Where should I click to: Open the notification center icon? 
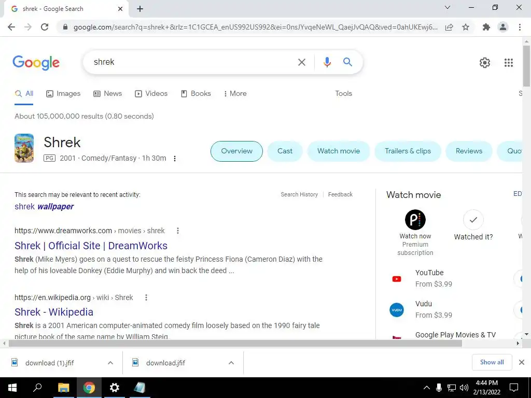(x=514, y=388)
